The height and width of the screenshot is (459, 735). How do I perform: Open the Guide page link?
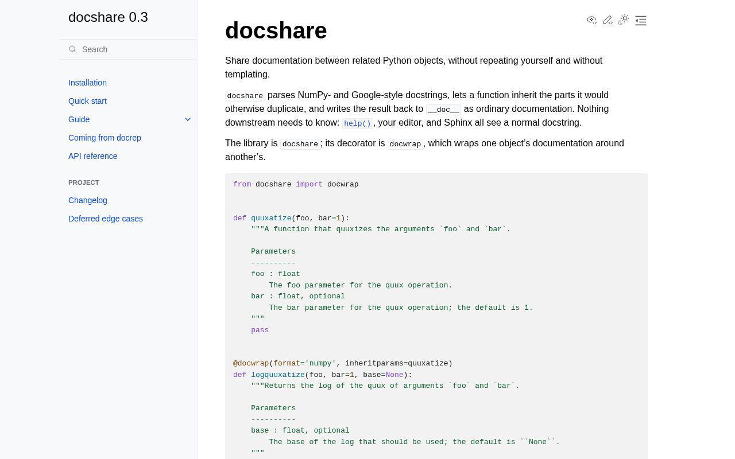79,119
